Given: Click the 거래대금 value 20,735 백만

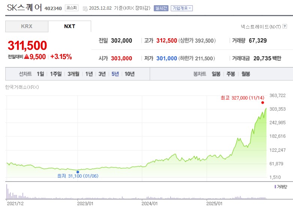Looking at the screenshot, I should pyautogui.click(x=267, y=58).
